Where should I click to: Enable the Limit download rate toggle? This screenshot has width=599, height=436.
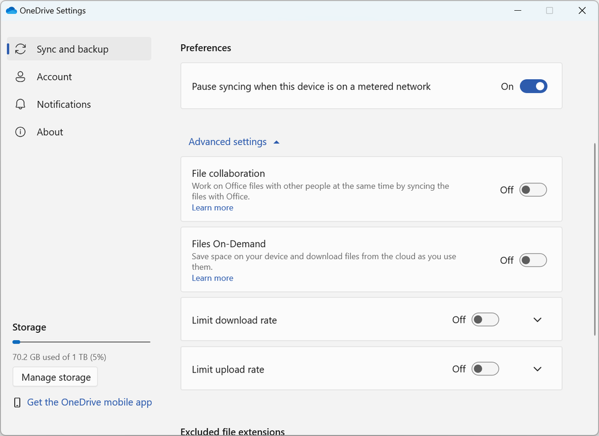[x=485, y=320]
